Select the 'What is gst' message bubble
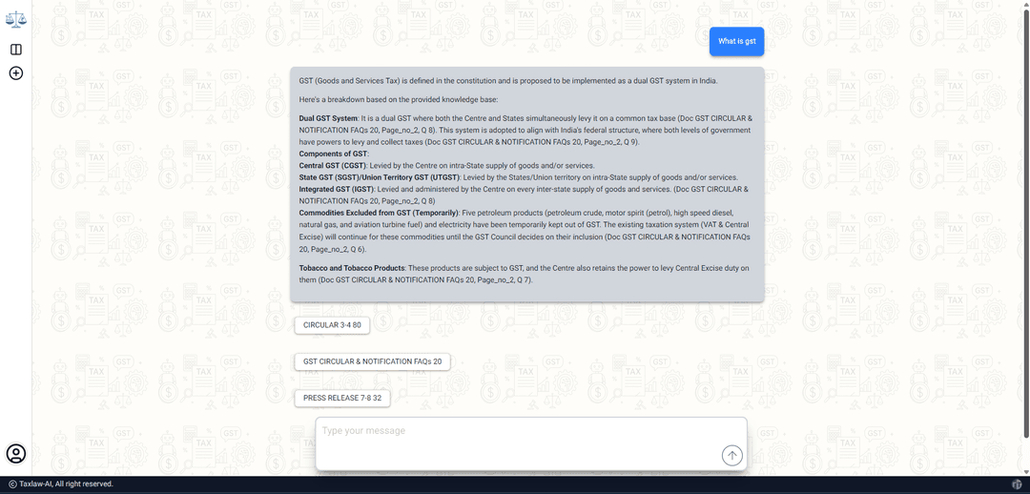1030x494 pixels. pos(736,41)
